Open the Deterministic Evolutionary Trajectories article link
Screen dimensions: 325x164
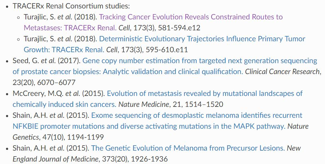pyautogui.click(x=202, y=38)
